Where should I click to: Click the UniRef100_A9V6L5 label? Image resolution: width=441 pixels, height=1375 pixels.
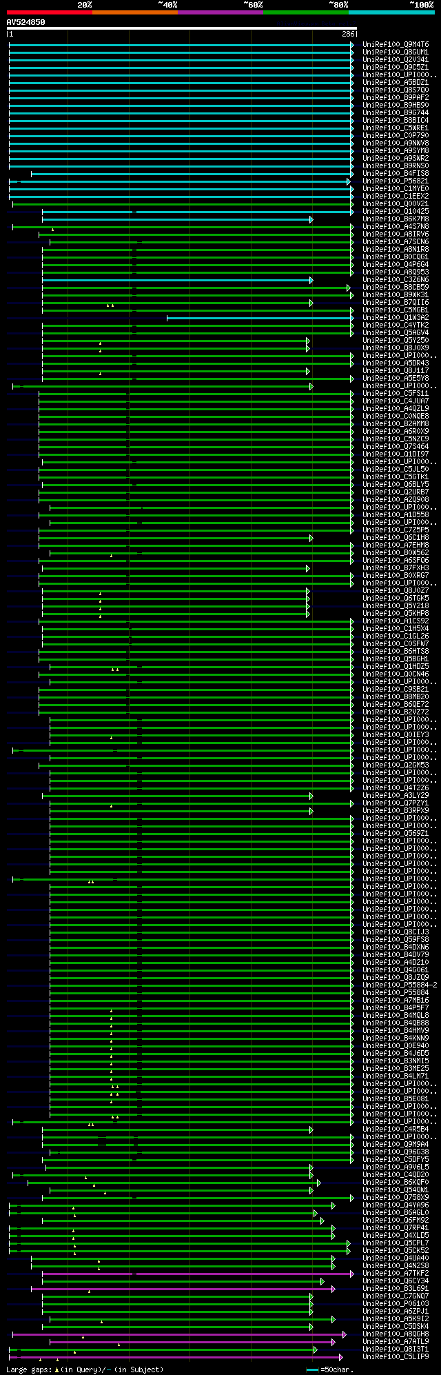[x=396, y=1167]
